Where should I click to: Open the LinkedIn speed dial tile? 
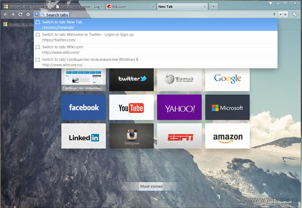83,136
